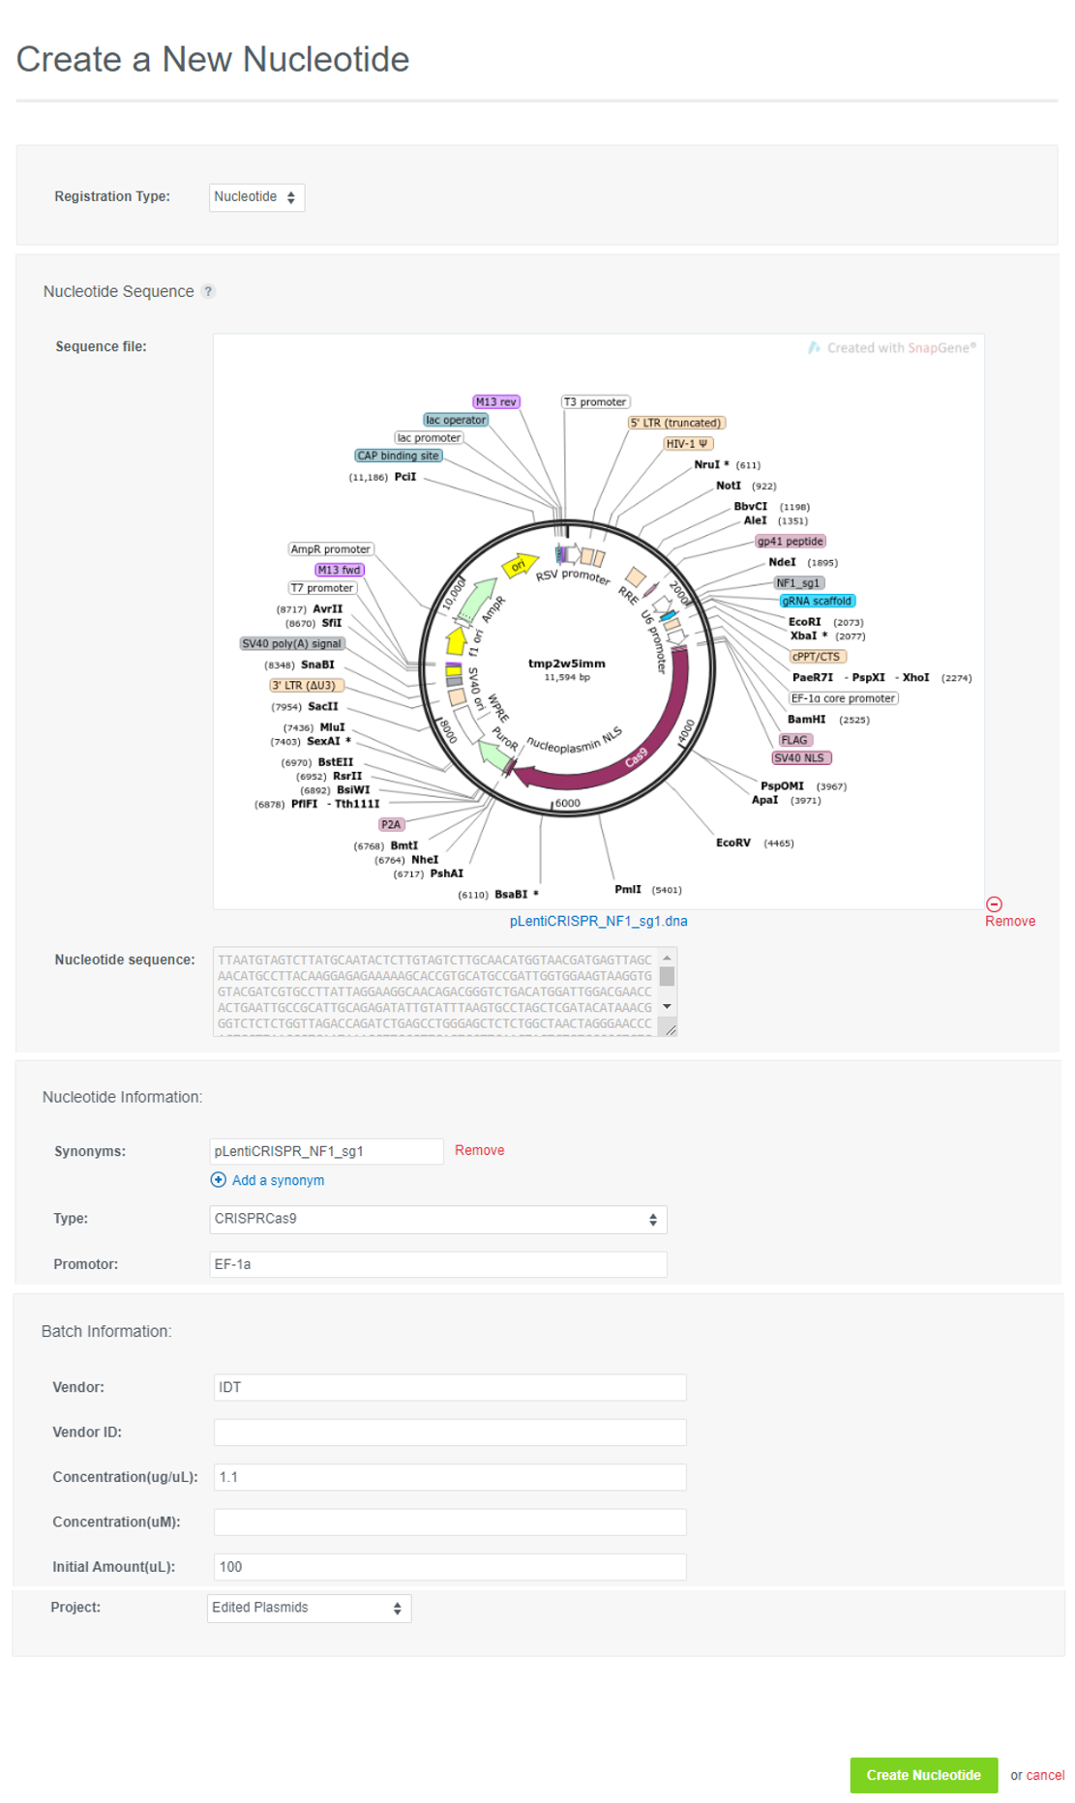The width and height of the screenshot is (1075, 1803).
Task: Click the yellow ori arrow on the map
Action: 520,564
